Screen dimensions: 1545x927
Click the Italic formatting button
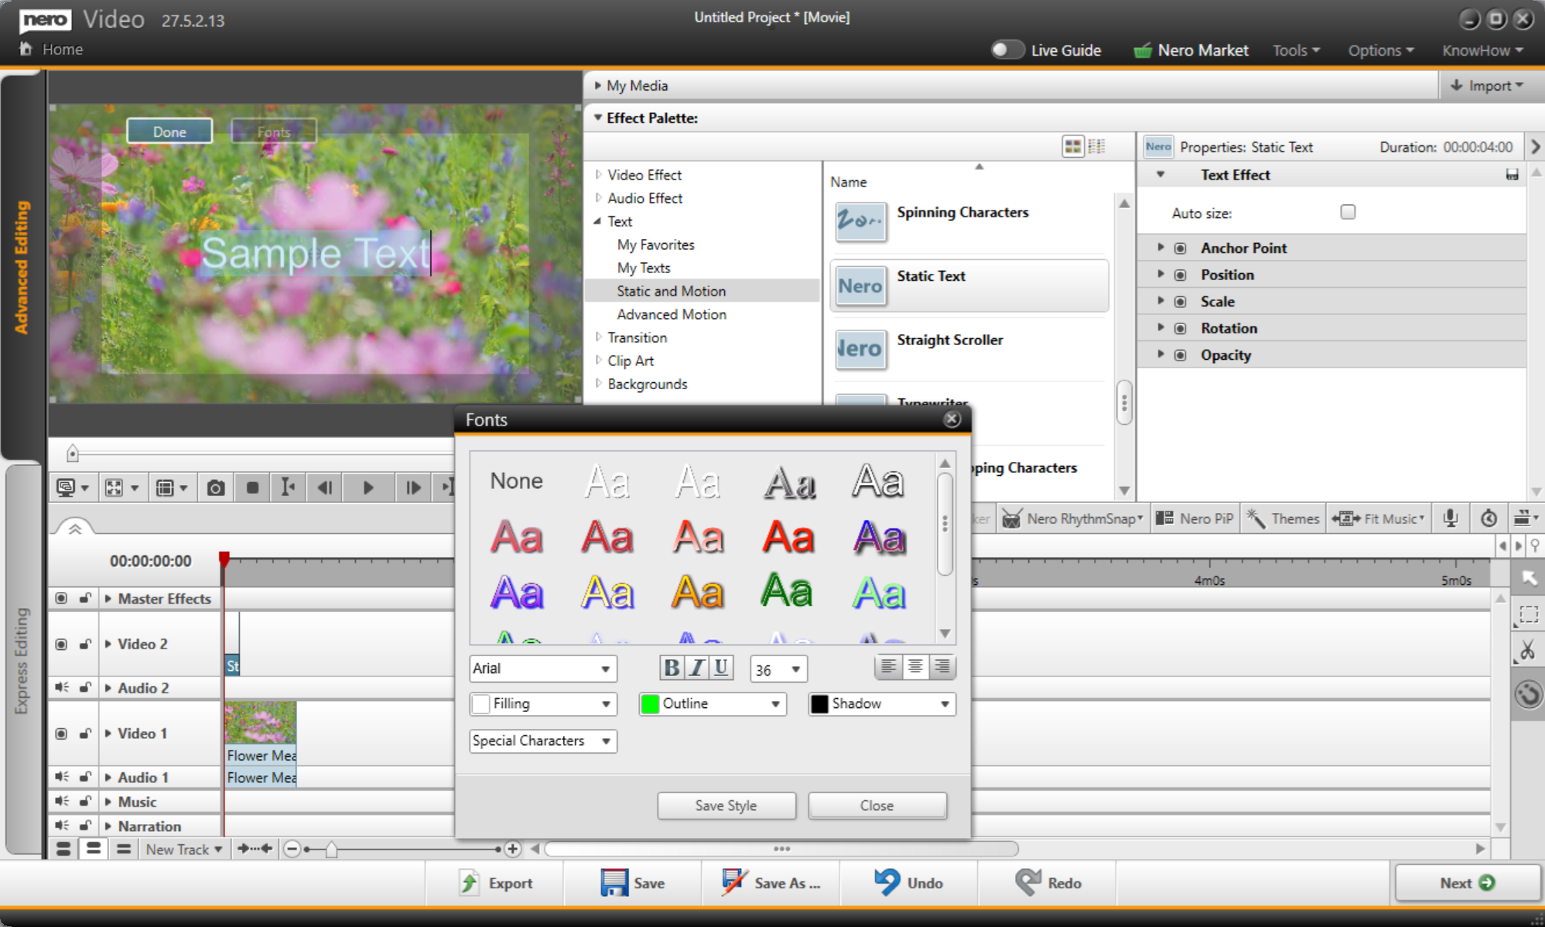pyautogui.click(x=696, y=668)
